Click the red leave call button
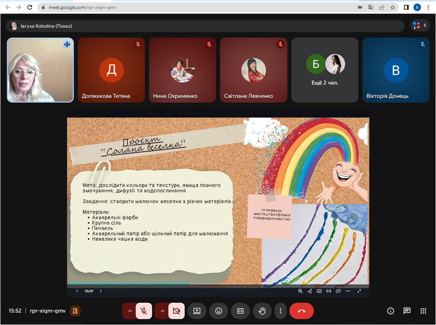Image resolution: width=436 pixels, height=325 pixels. click(302, 311)
